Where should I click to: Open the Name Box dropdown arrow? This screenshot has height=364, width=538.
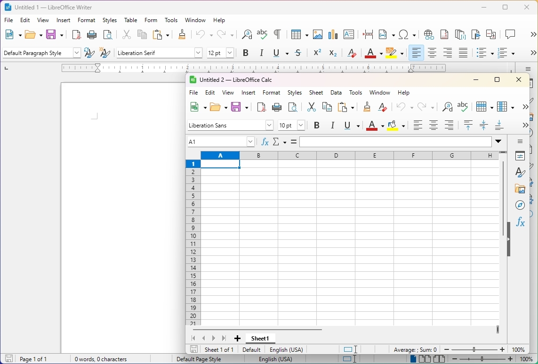coord(250,142)
